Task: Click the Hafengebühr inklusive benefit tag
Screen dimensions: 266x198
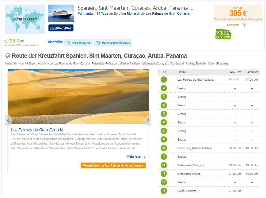Action: click(113, 43)
